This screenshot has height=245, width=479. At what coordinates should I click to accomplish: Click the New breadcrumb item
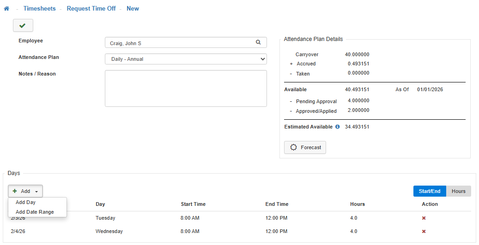tap(133, 9)
